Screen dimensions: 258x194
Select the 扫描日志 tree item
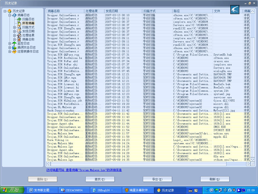28,19
